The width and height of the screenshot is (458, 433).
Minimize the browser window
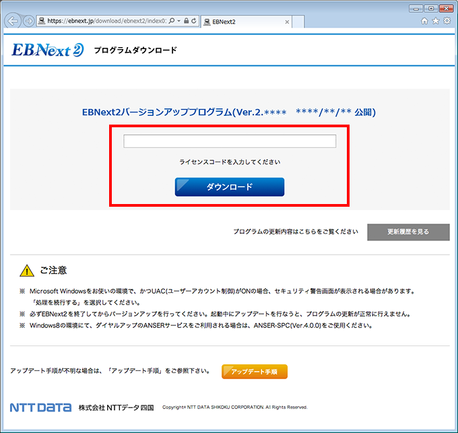pyautogui.click(x=416, y=9)
